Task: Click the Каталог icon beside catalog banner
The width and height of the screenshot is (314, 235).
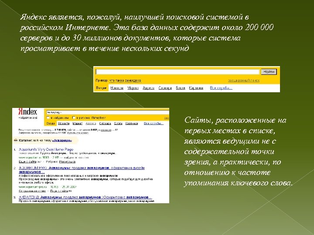Action: click(x=16, y=140)
